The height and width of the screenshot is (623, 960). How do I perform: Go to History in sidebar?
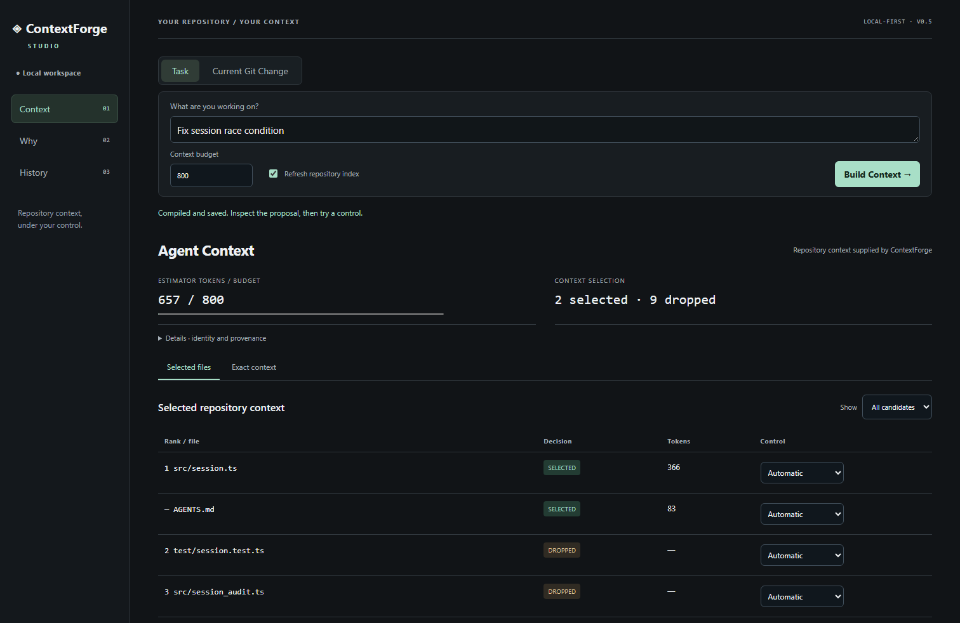point(65,173)
